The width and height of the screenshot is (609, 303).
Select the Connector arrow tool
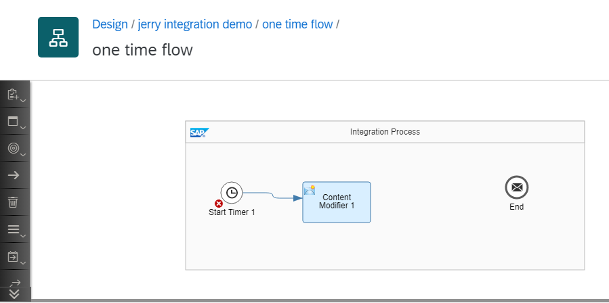14,176
